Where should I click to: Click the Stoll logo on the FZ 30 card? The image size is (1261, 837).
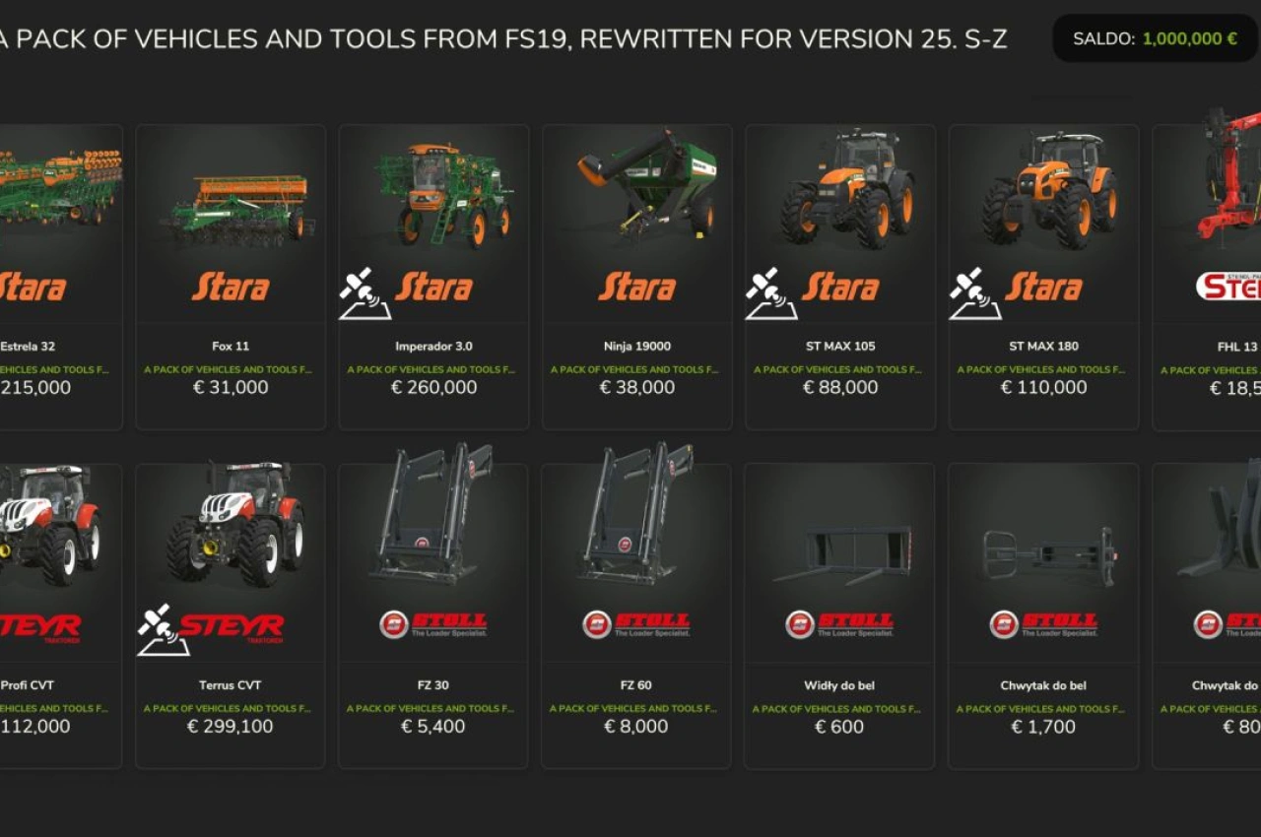(433, 624)
